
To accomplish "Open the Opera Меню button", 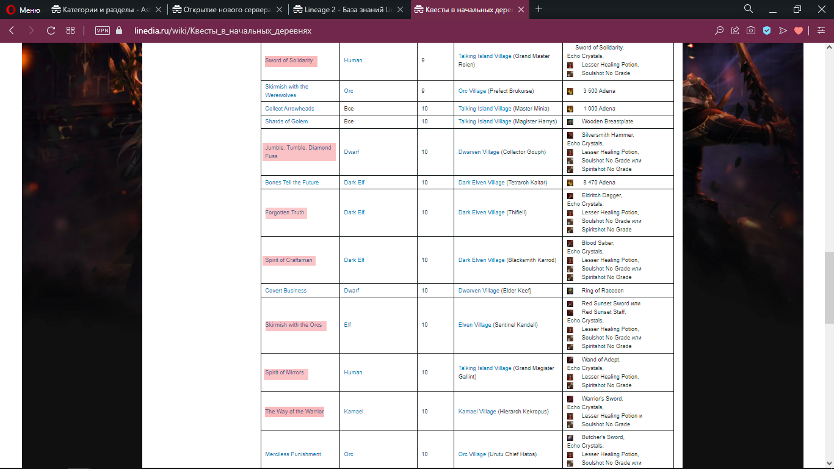I will point(23,10).
